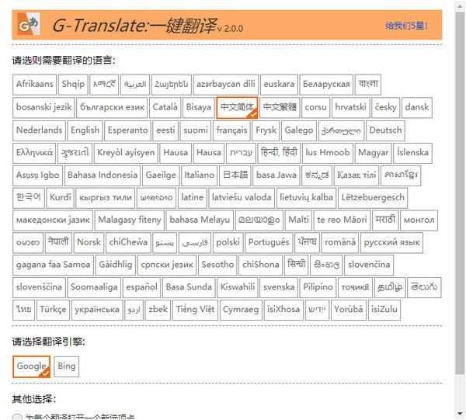Select dansk language

tap(417, 108)
